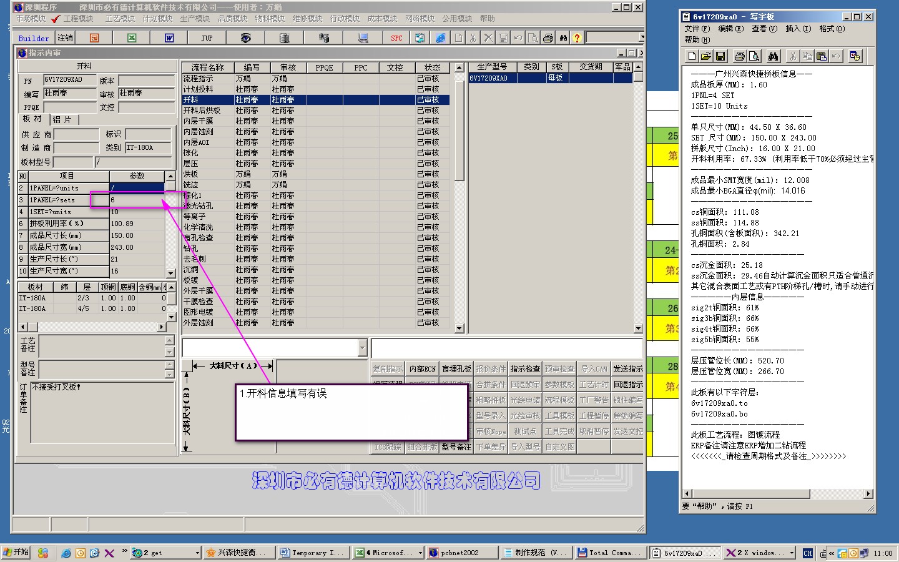Click the binoculars find icon in main toolbar
This screenshot has width=899, height=562.
(x=563, y=38)
